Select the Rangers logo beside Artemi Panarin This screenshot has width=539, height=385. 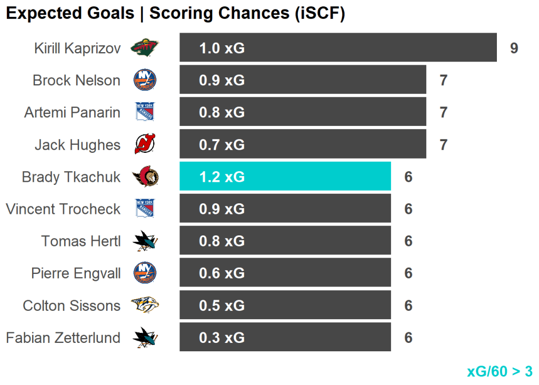pyautogui.click(x=145, y=112)
